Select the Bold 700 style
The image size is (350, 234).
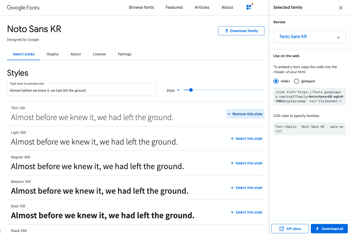(x=247, y=212)
